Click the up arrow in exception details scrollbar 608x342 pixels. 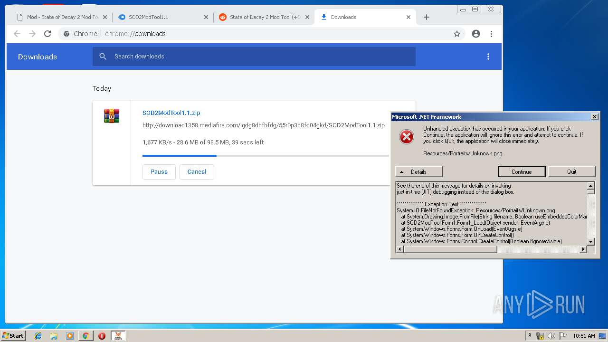[x=591, y=186]
